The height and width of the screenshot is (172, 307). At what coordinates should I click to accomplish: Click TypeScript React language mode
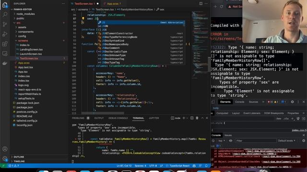pyautogui.click(x=179, y=166)
